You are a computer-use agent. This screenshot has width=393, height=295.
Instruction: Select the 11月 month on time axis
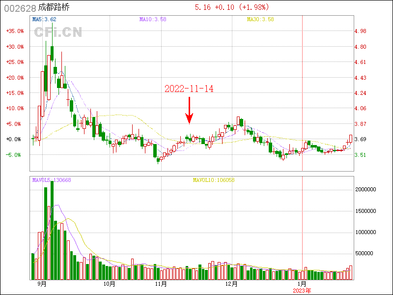pyautogui.click(x=161, y=284)
